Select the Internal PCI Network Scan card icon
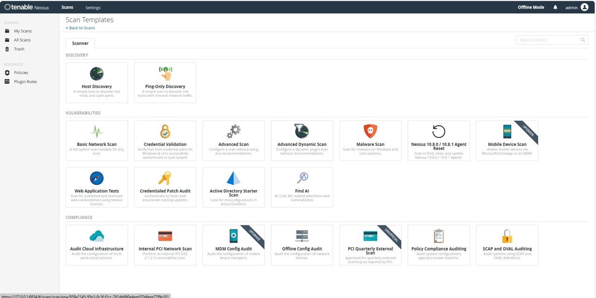 pyautogui.click(x=165, y=236)
